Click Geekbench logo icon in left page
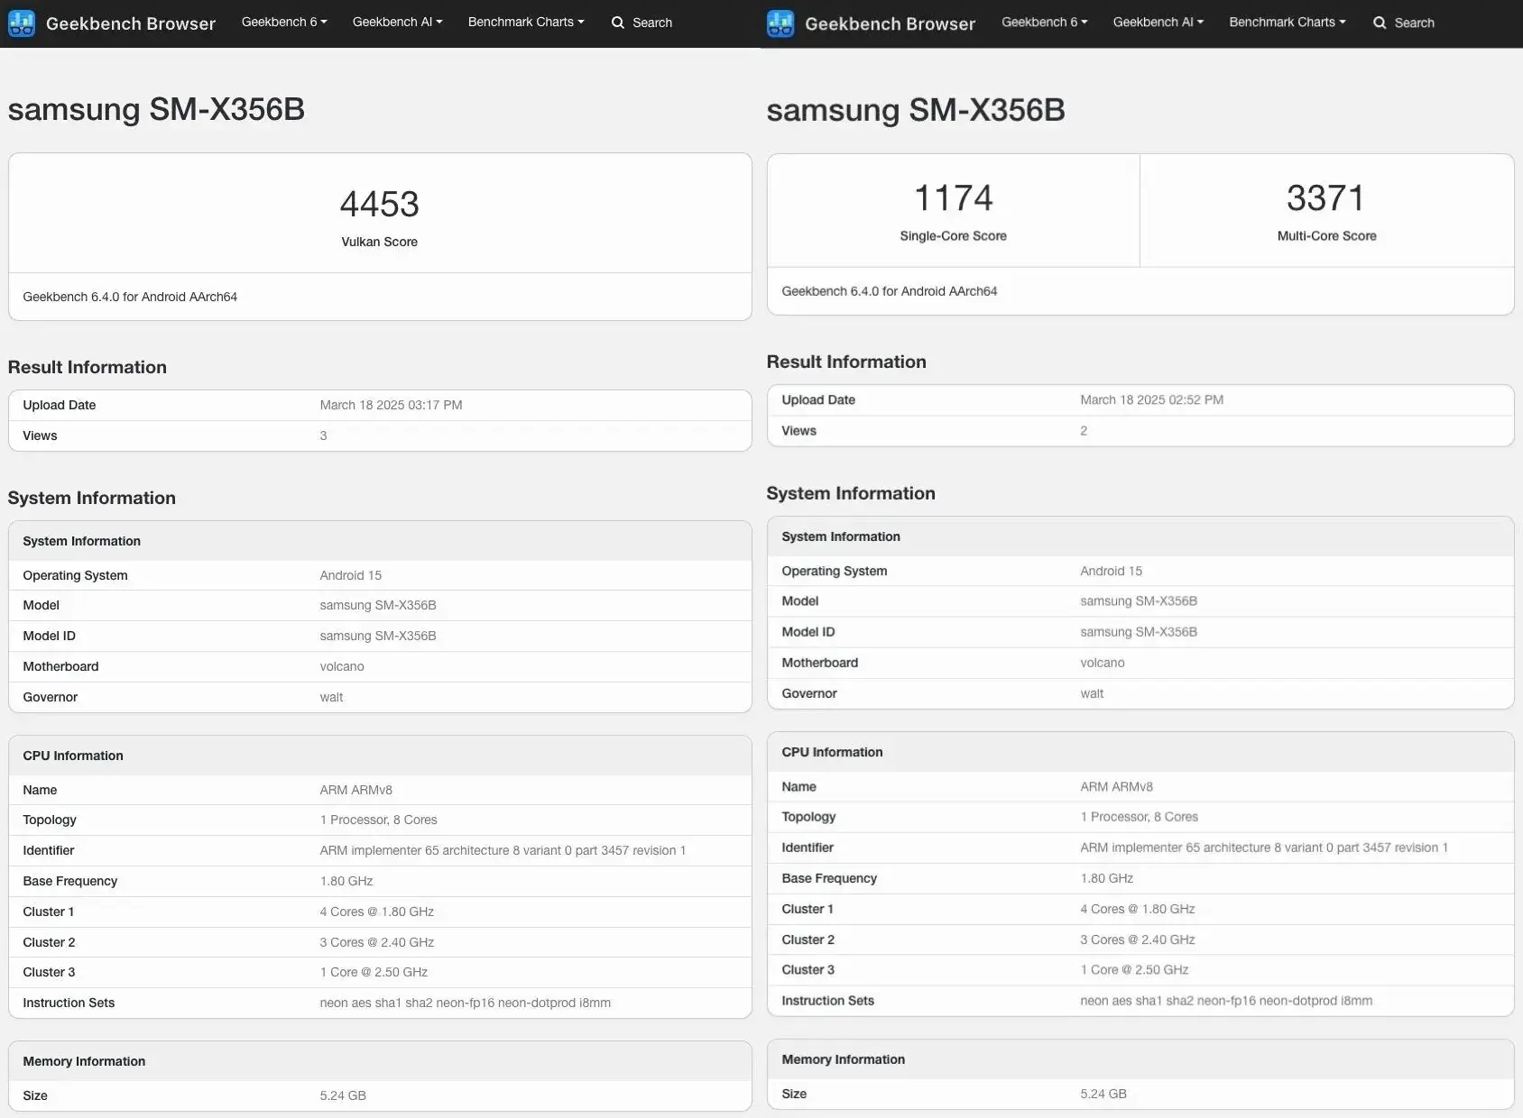 [22, 23]
